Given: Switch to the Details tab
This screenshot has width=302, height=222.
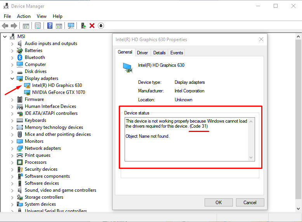Looking at the screenshot, I should pos(159,52).
